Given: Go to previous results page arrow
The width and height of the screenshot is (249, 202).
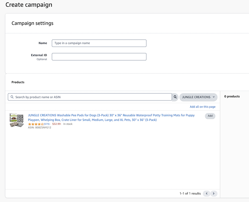Looking at the screenshot, I should [x=207, y=193].
